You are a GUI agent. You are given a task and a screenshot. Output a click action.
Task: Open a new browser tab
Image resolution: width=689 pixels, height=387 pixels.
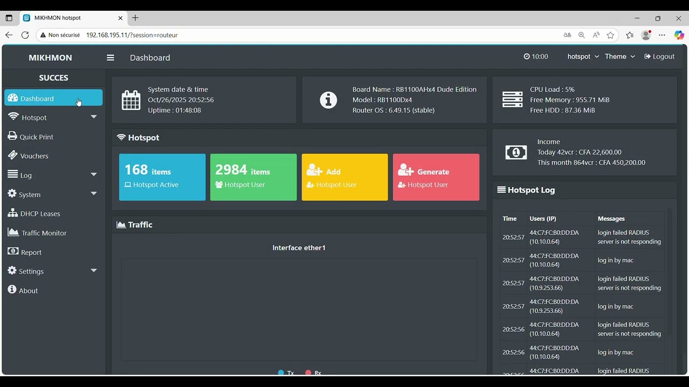(135, 18)
